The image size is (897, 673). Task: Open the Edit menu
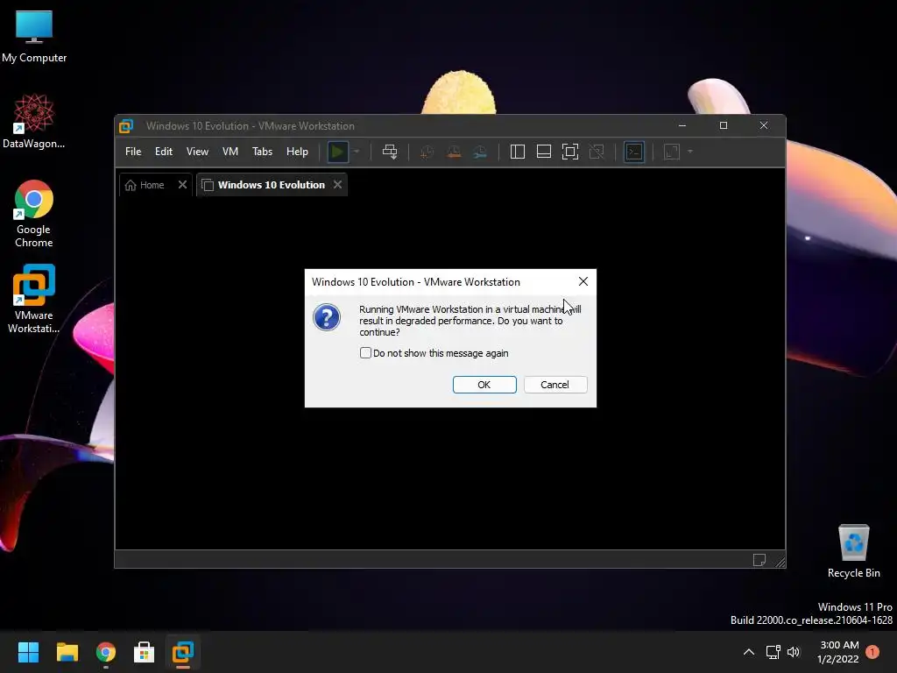point(164,152)
